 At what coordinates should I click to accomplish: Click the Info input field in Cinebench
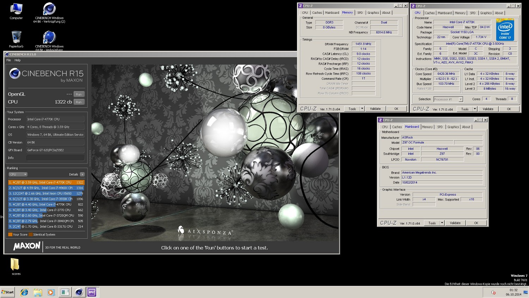pos(55,158)
